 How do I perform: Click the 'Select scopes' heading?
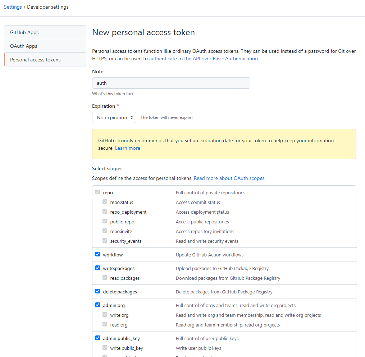point(107,168)
